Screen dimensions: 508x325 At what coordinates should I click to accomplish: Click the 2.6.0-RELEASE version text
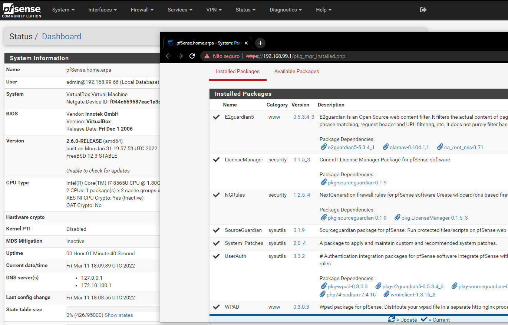pyautogui.click(x=84, y=141)
